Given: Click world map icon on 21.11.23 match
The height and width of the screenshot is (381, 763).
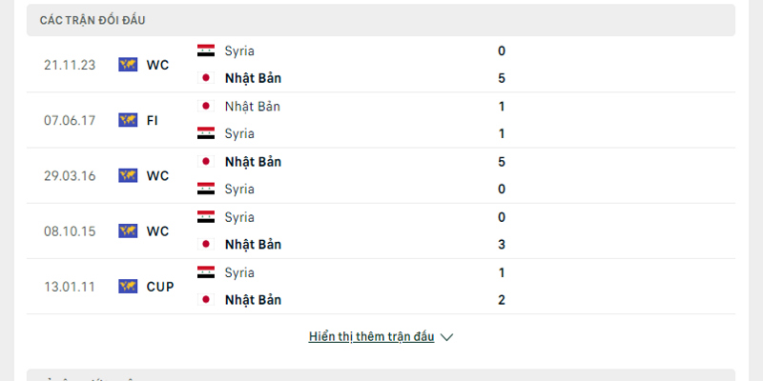Looking at the screenshot, I should 128,65.
